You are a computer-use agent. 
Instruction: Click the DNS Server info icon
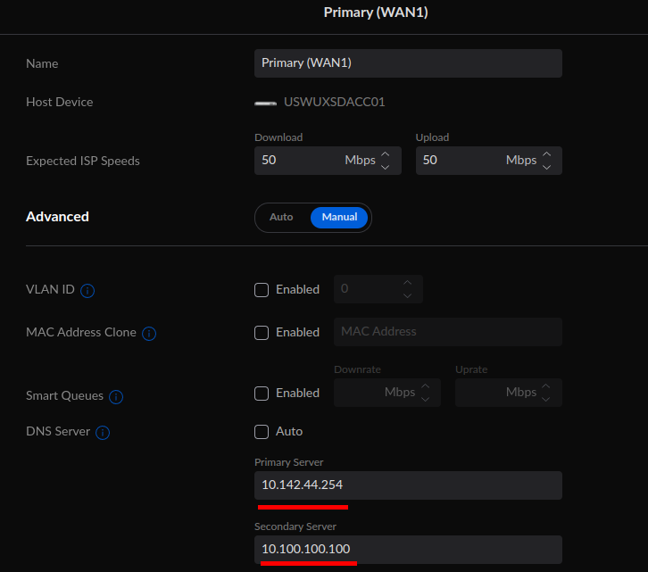(x=103, y=433)
